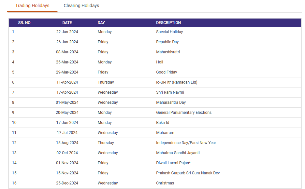Click the DAY column header

(x=101, y=23)
